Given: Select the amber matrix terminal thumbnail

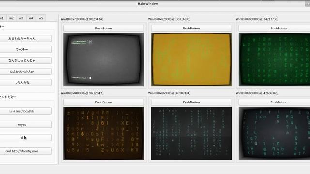Looking at the screenshot, I should [104, 133].
